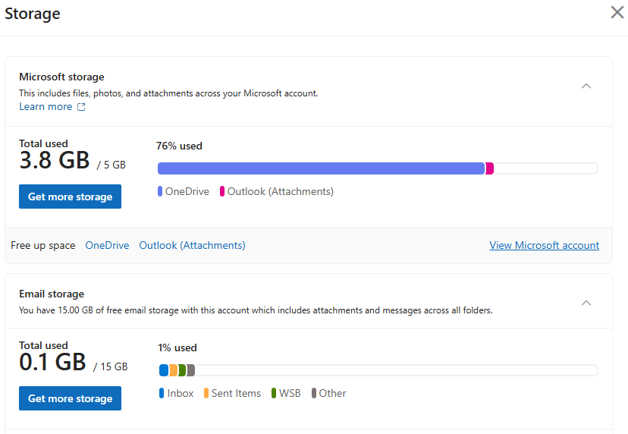This screenshot has width=628, height=434.
Task: Click the '/ 15 GB' quota text
Action: point(110,366)
